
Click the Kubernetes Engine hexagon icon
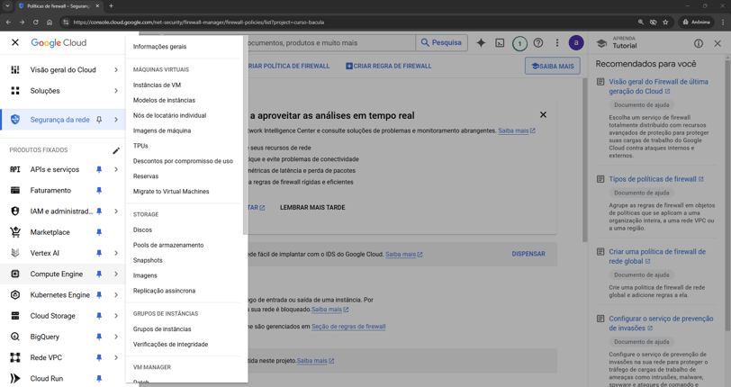click(x=15, y=294)
